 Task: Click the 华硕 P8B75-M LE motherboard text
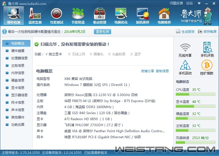110,101
